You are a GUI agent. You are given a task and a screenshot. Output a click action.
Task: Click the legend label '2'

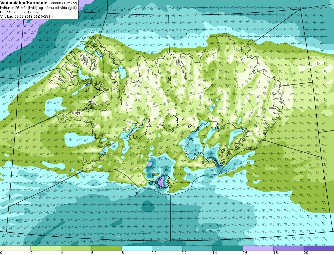[x=31, y=253]
